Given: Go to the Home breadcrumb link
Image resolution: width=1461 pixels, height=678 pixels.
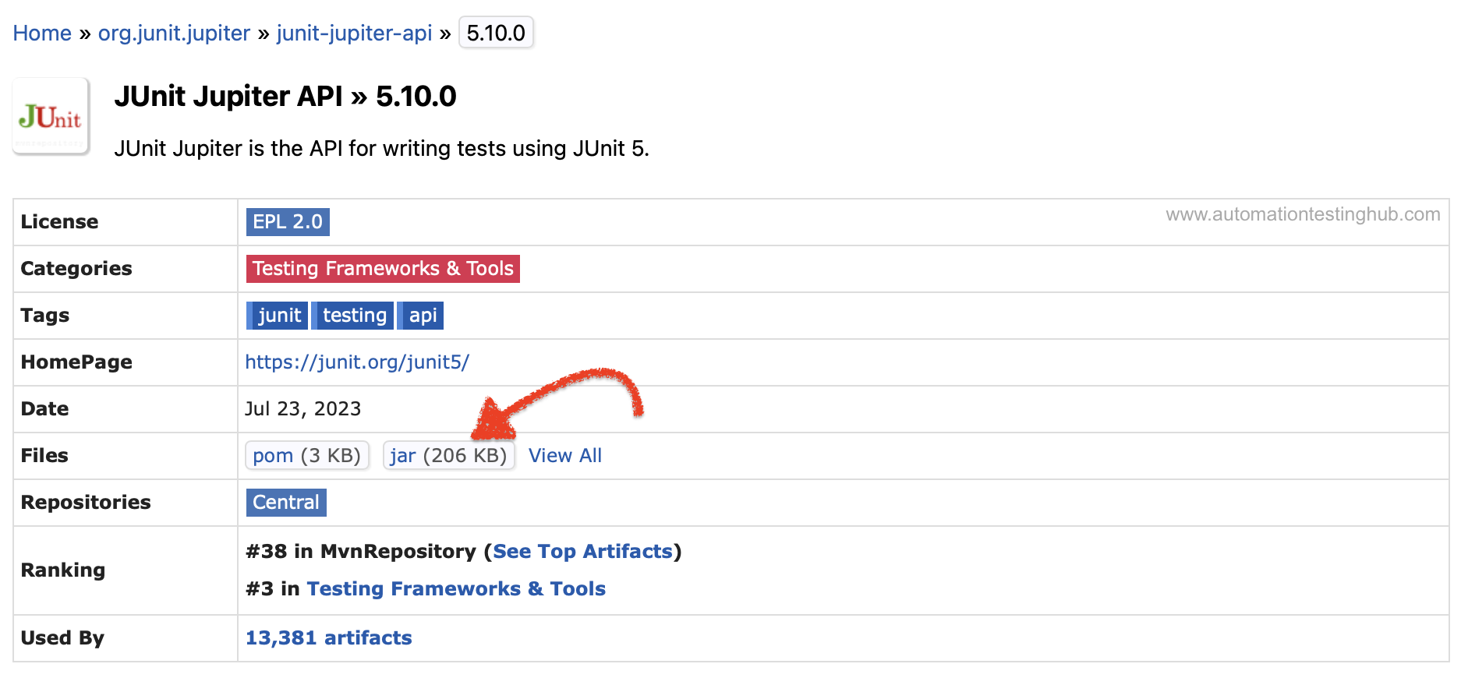Looking at the screenshot, I should [42, 33].
